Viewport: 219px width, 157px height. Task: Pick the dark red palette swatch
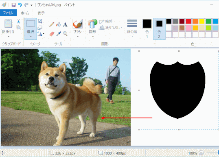click(x=182, y=21)
